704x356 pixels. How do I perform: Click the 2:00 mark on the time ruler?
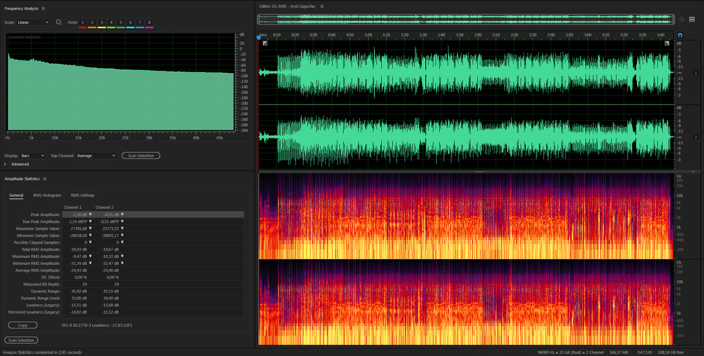(478, 35)
